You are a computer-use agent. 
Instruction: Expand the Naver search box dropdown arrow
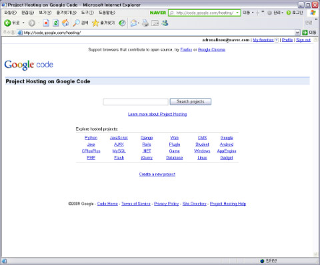click(237, 13)
